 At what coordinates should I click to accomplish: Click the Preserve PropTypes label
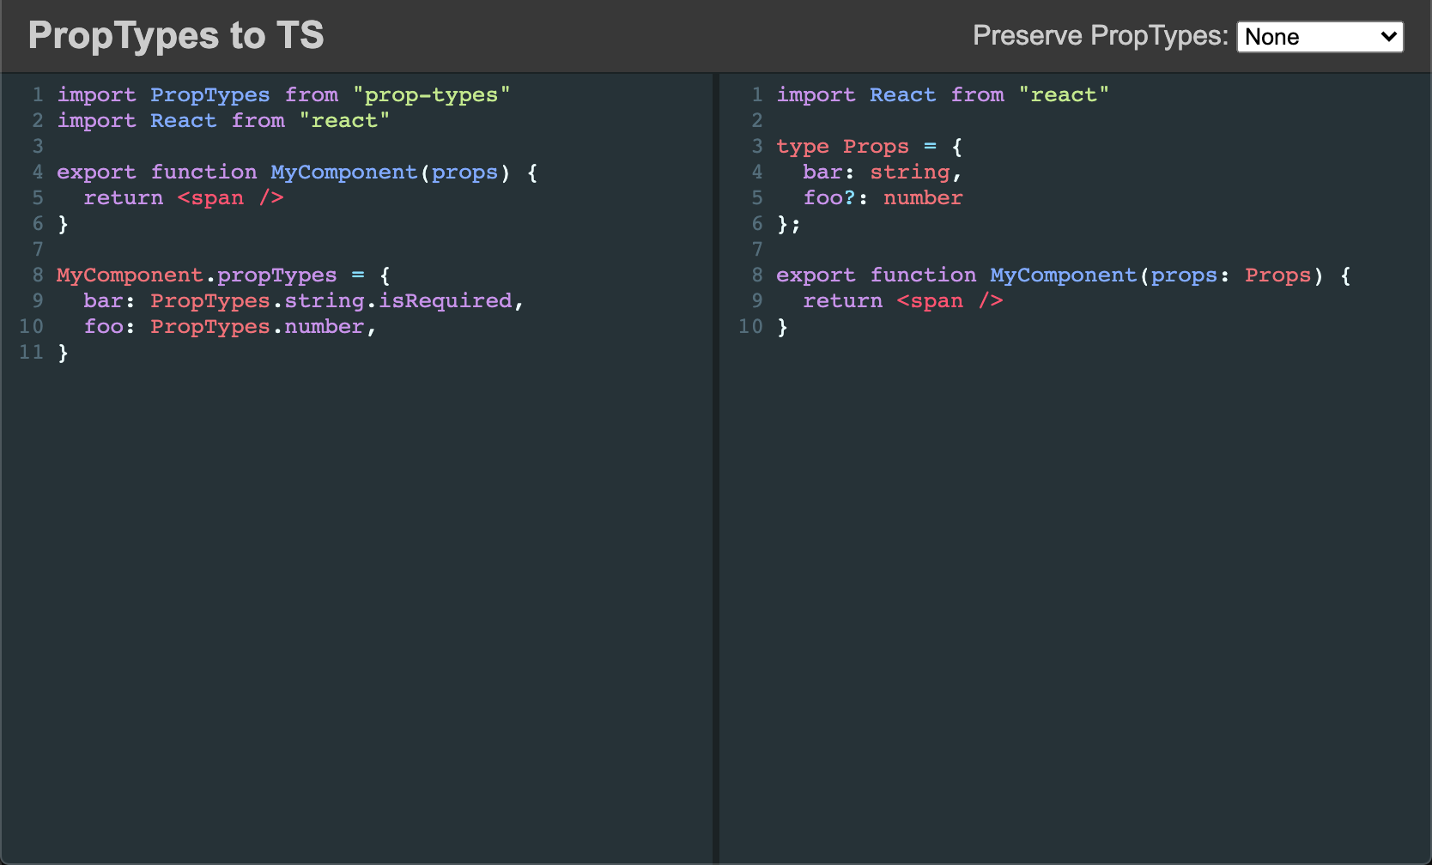tap(1101, 36)
